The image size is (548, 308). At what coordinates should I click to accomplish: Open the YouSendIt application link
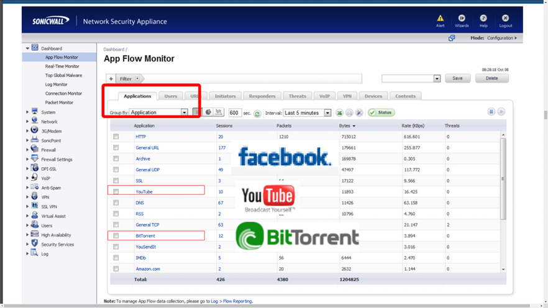[146, 247]
